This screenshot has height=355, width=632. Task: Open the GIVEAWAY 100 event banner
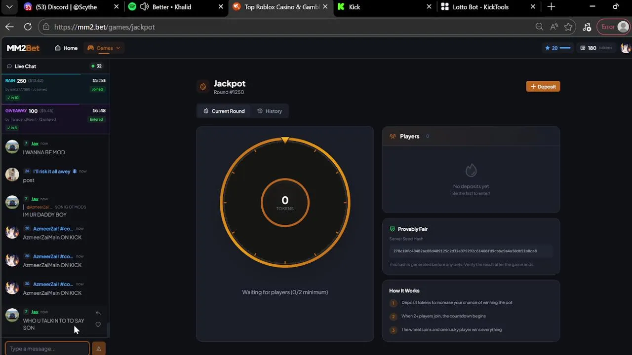(x=55, y=119)
